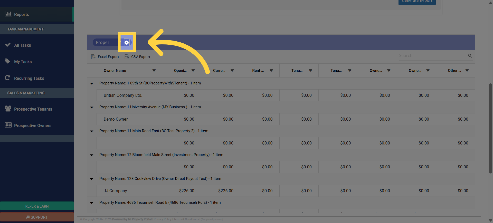Click the TASK MANAGEMENT section header
This screenshot has width=493, height=223.
pyautogui.click(x=37, y=29)
